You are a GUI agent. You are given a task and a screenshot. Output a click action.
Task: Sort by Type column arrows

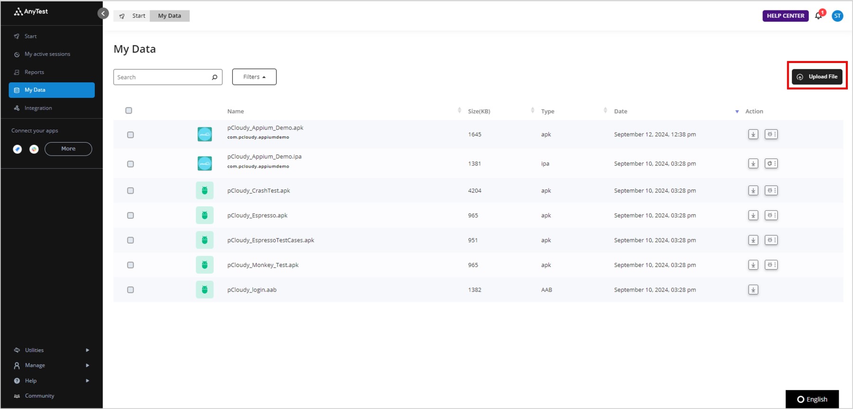click(605, 110)
